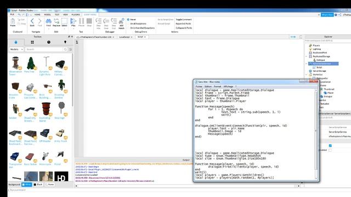Screen dimensions: 351x197
Task: Click the undo arrow in title toolbar
Action: click(x=19, y=15)
